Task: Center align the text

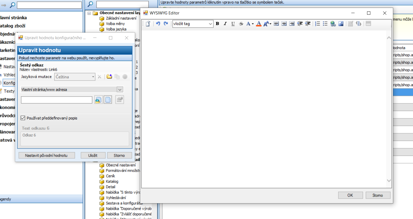Action: click(284, 24)
